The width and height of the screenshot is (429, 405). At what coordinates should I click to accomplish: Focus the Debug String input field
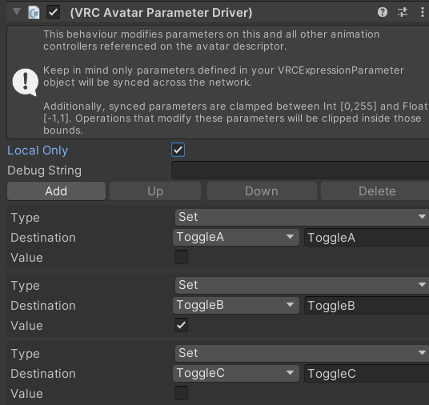[300, 170]
